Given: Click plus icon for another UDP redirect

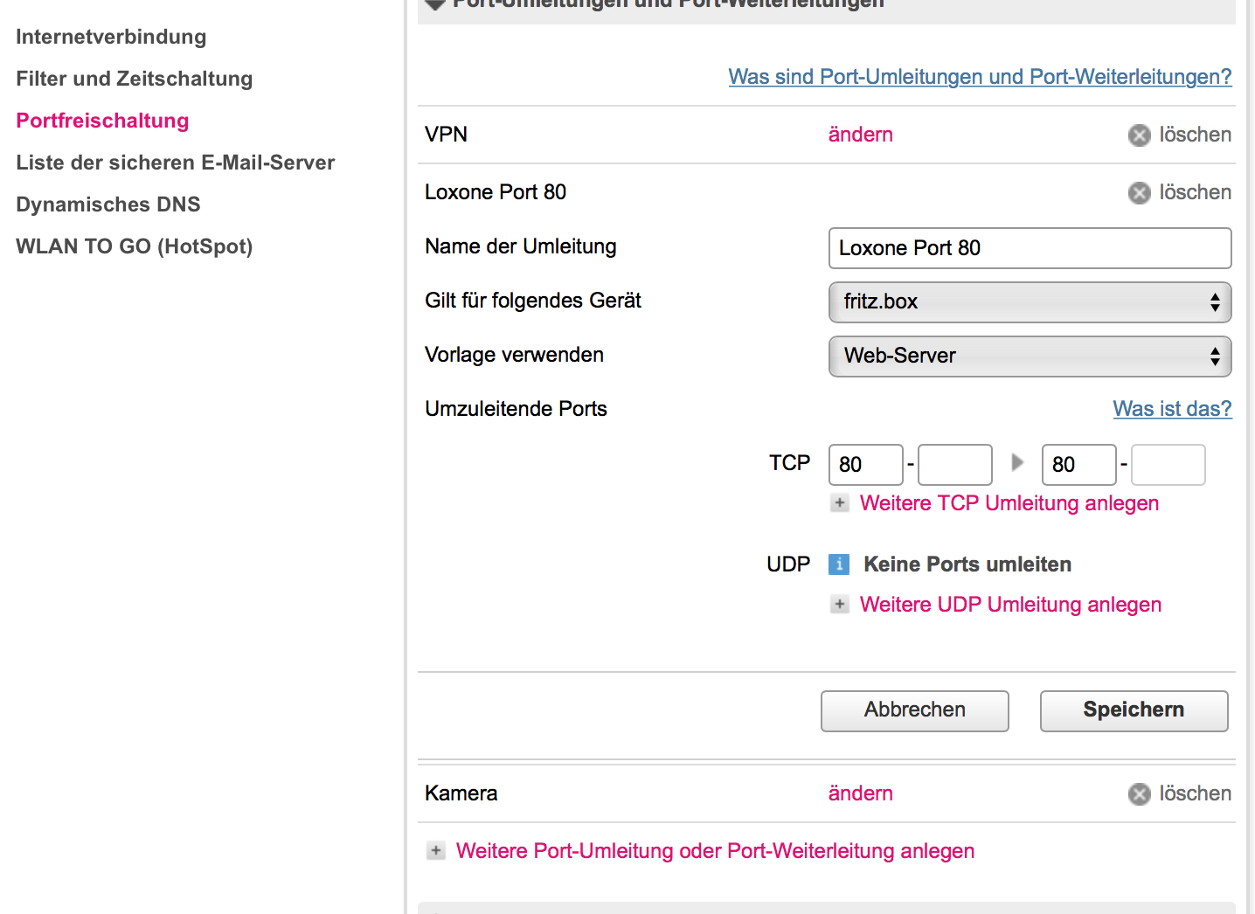Looking at the screenshot, I should (840, 605).
